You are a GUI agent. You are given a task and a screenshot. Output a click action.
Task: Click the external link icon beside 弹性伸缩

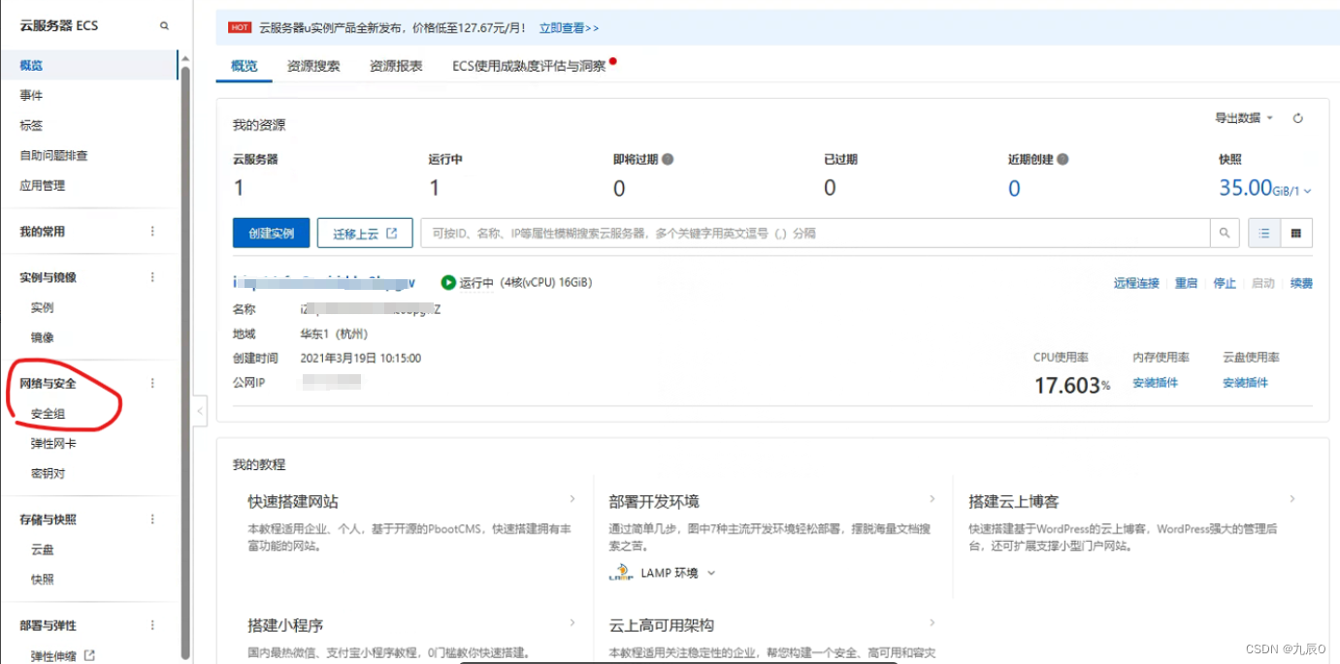(x=90, y=656)
